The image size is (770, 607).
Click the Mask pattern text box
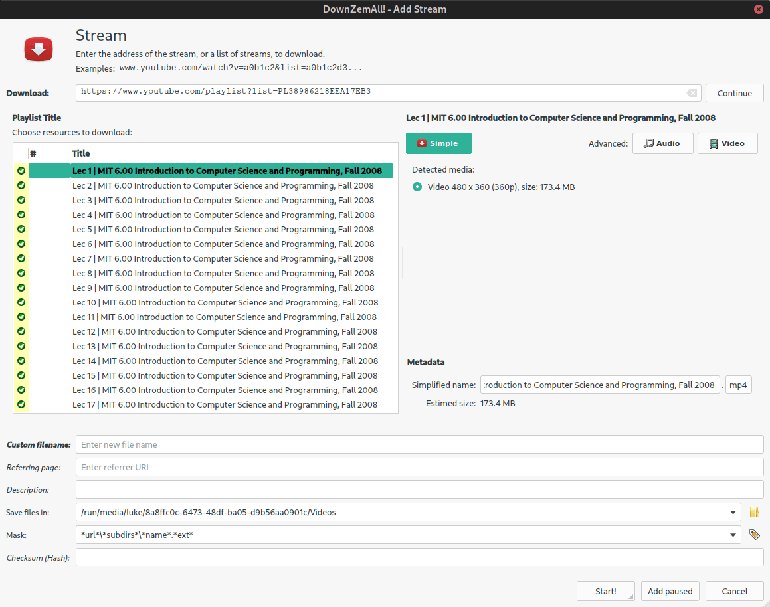(x=408, y=535)
